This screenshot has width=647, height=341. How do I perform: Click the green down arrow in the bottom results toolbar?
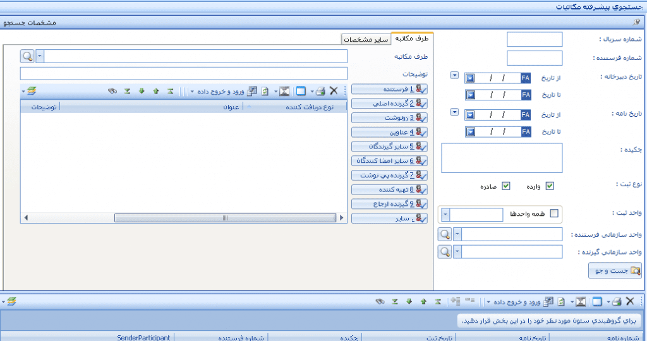408,302
